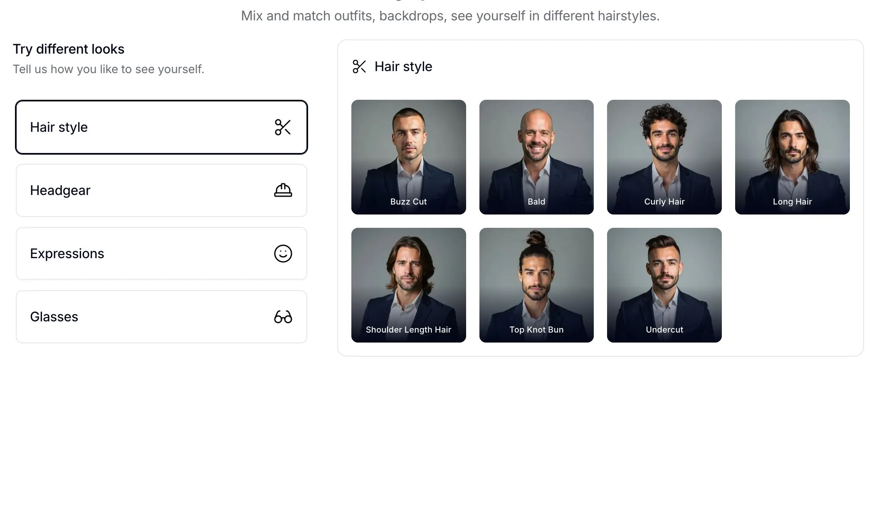Click the "Mix and match outfits" tagline

pyautogui.click(x=450, y=16)
